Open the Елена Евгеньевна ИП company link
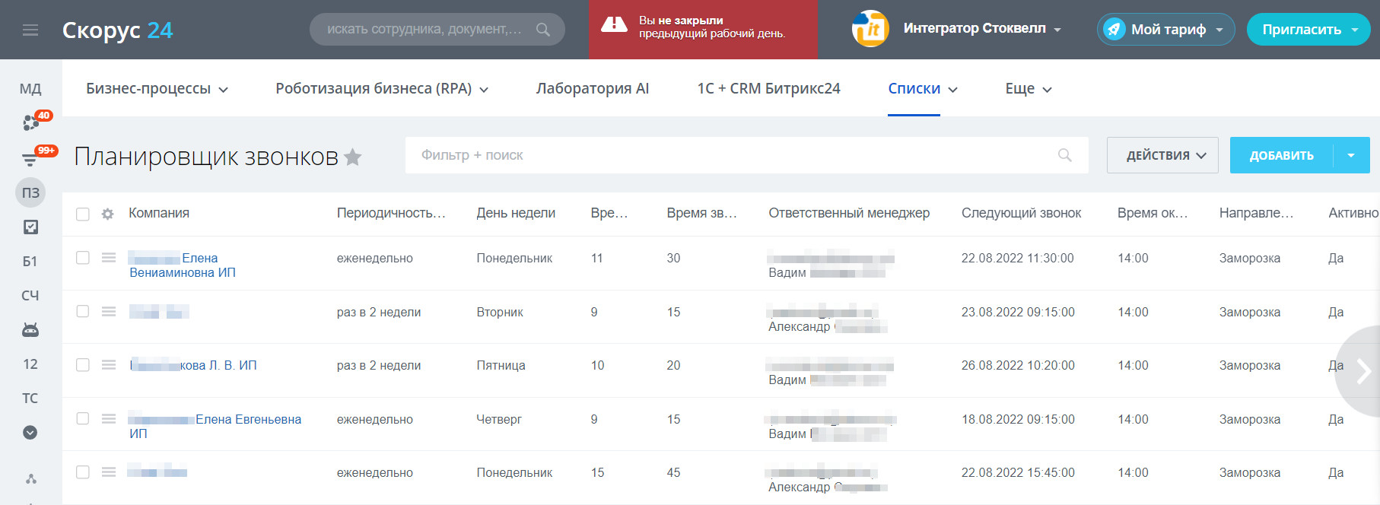 pos(248,419)
